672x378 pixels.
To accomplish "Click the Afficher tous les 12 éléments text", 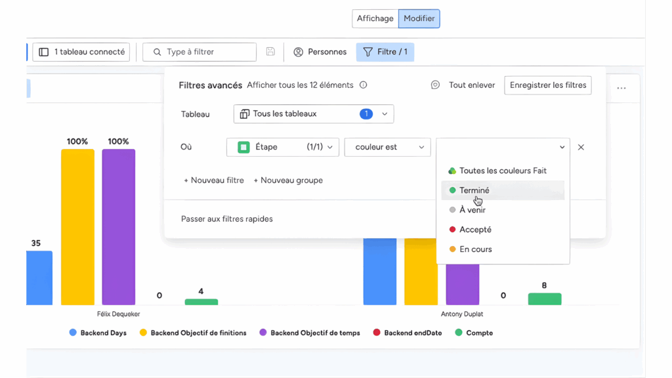I will [300, 85].
